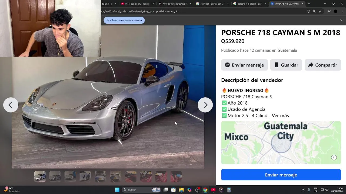Open Microsoft Store from the taskbar
The height and width of the screenshot is (194, 346).
pyautogui.click(x=174, y=190)
